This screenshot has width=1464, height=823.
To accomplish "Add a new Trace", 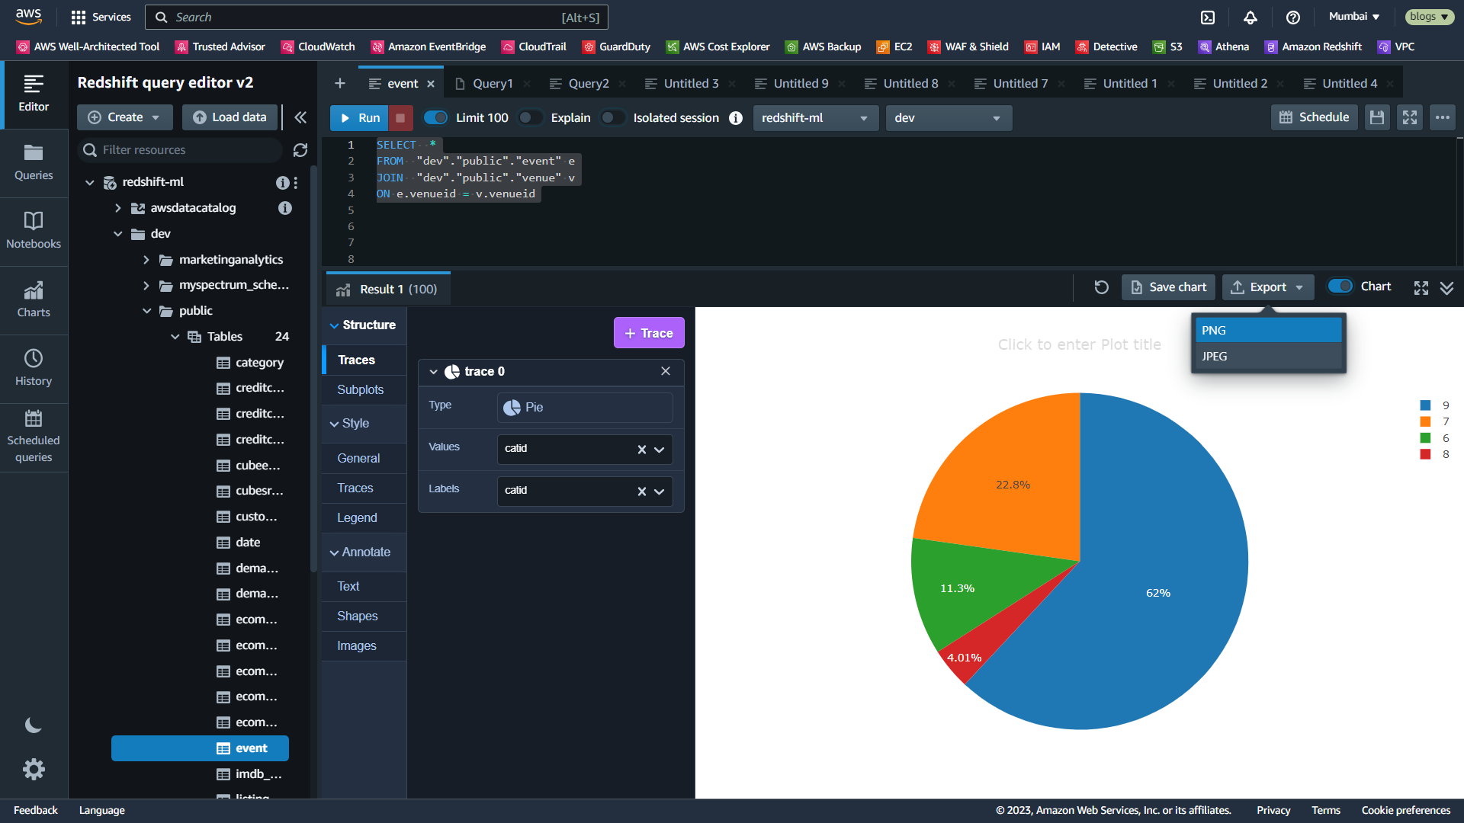I will (x=648, y=333).
